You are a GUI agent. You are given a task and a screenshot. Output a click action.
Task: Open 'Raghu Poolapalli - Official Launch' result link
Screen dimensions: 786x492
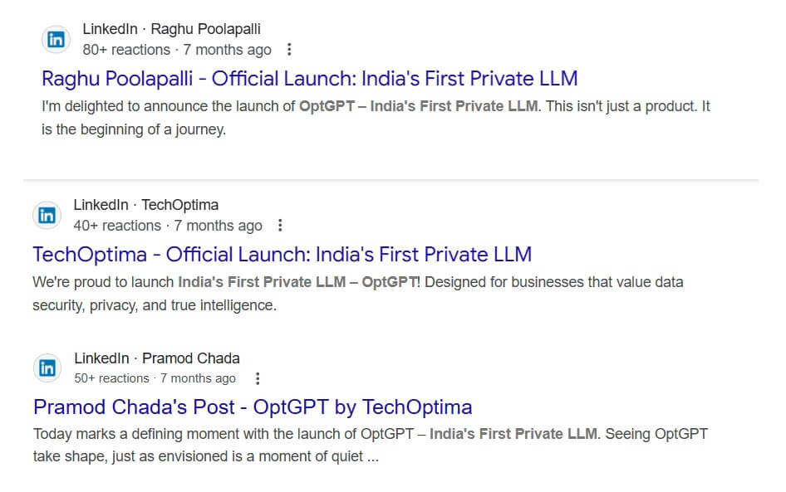click(309, 79)
